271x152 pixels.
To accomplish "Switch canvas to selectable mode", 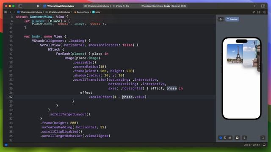I will pyautogui.click(x=225, y=138).
